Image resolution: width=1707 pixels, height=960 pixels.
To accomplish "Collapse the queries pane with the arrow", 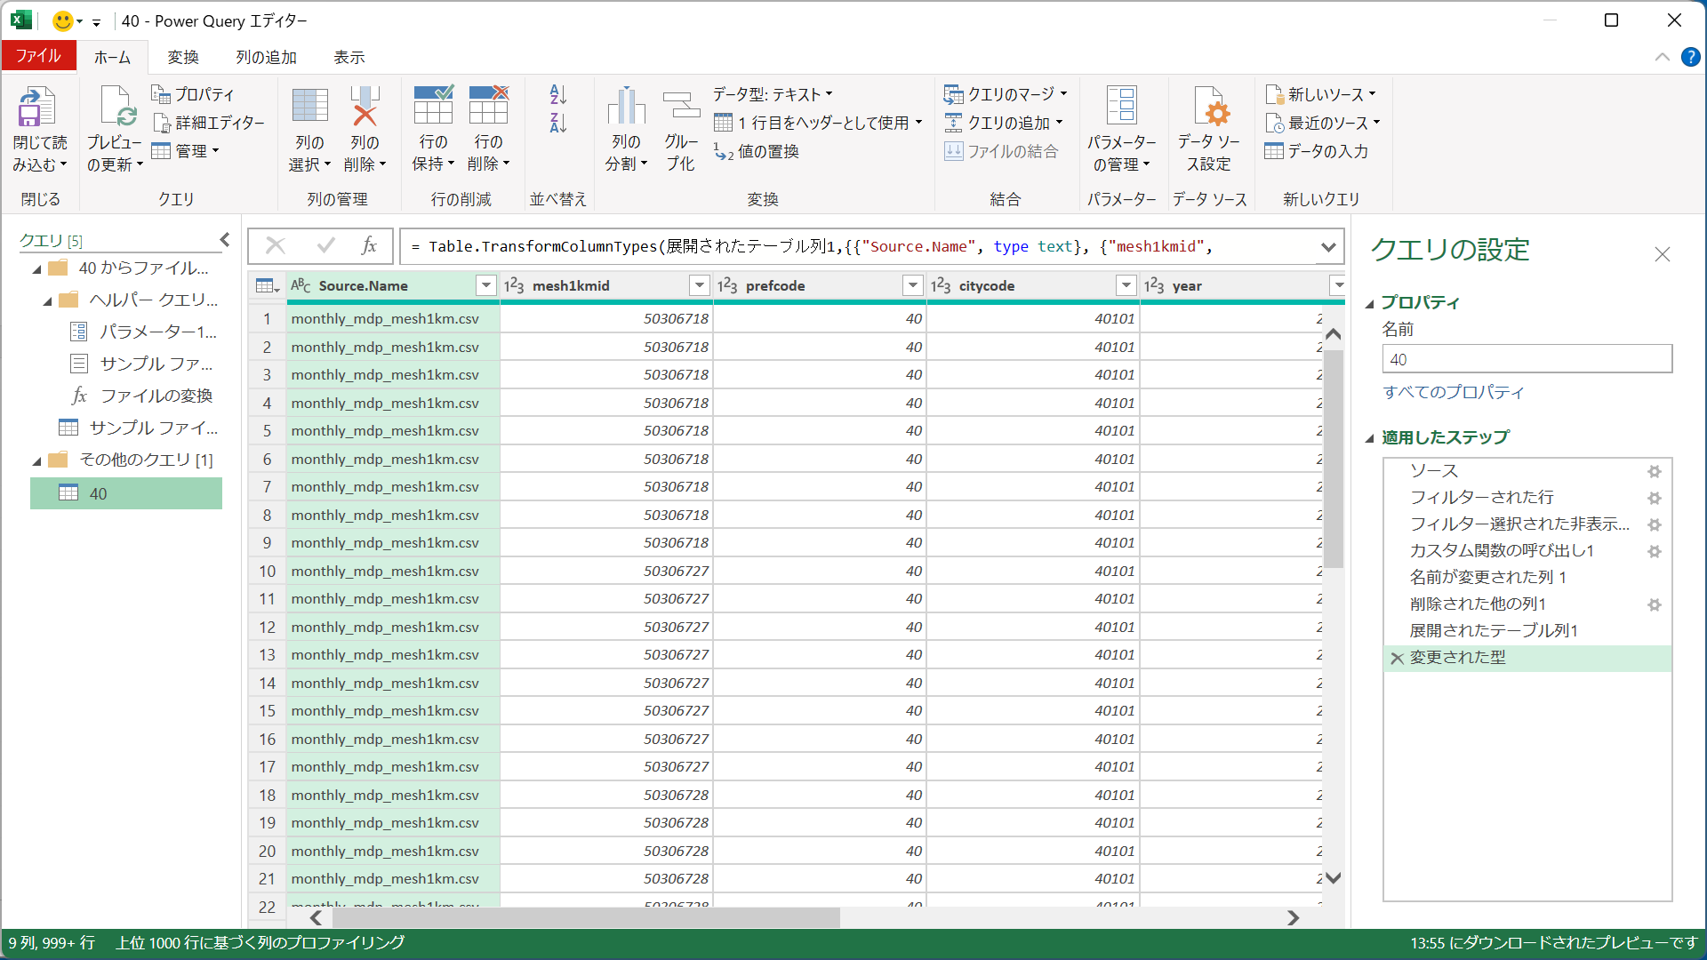I will pyautogui.click(x=225, y=240).
